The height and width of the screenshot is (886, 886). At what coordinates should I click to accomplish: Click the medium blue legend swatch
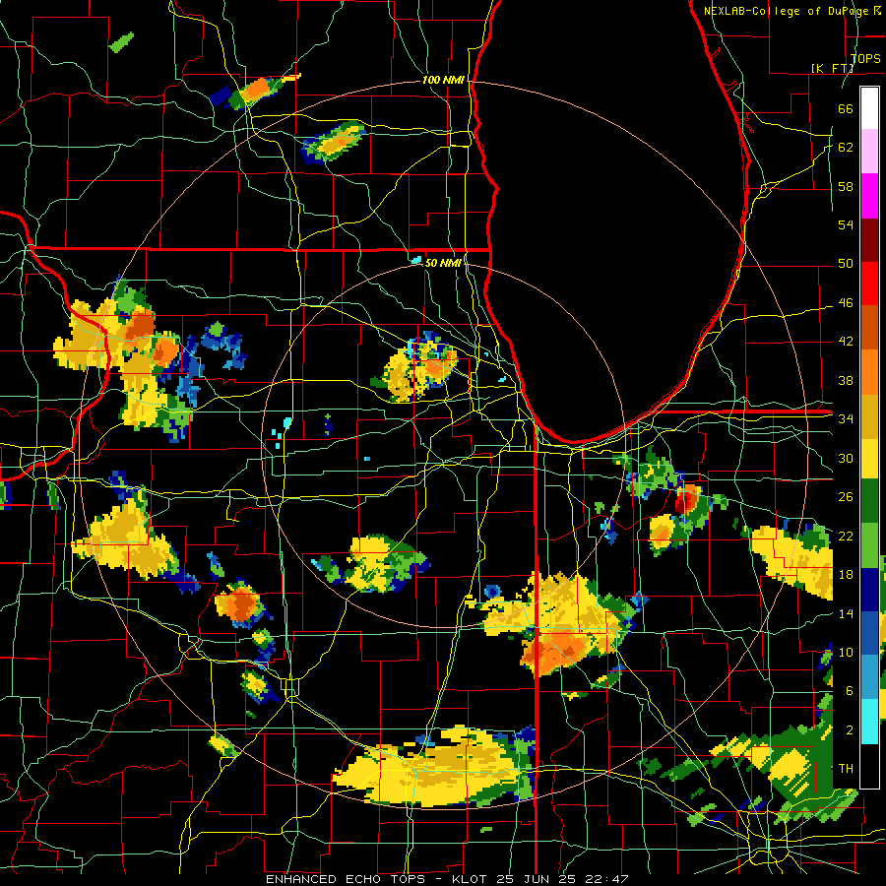tap(869, 633)
